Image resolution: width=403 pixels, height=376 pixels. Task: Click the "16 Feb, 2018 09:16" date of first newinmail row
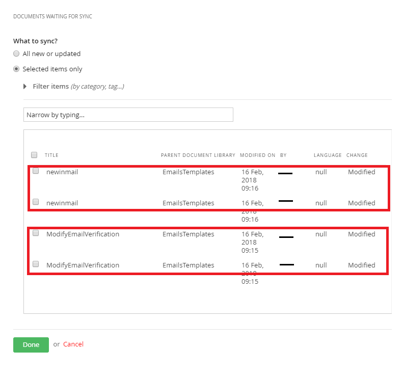pos(253,180)
